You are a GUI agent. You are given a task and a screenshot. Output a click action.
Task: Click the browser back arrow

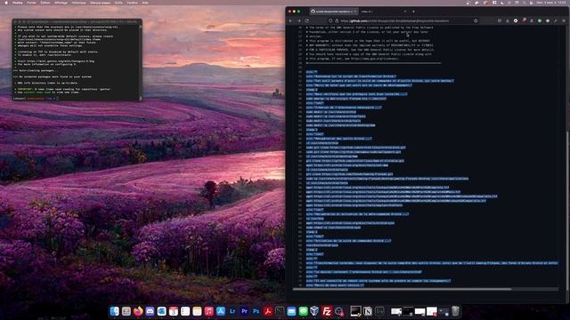point(290,20)
